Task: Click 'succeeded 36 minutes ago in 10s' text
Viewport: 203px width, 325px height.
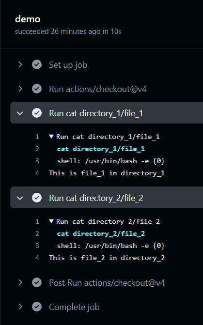Action: (x=68, y=31)
